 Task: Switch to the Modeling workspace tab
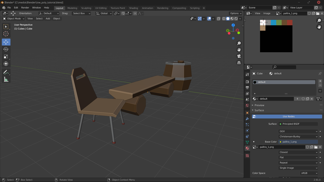click(72, 8)
